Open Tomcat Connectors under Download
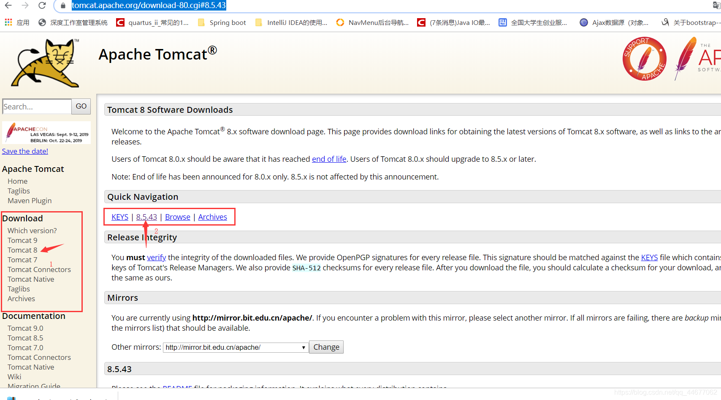721x400 pixels. click(39, 269)
